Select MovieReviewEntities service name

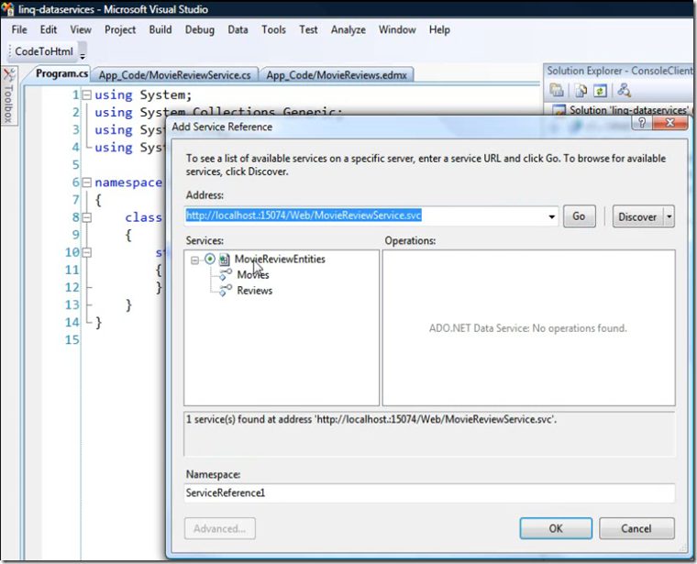(x=280, y=260)
